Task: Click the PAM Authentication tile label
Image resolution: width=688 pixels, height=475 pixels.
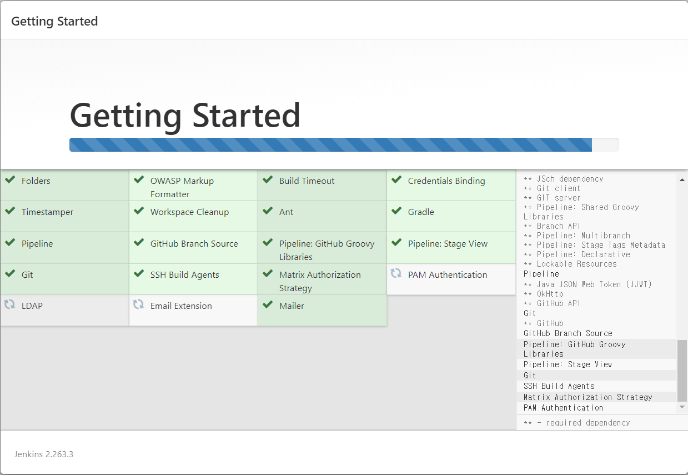Action: point(448,275)
